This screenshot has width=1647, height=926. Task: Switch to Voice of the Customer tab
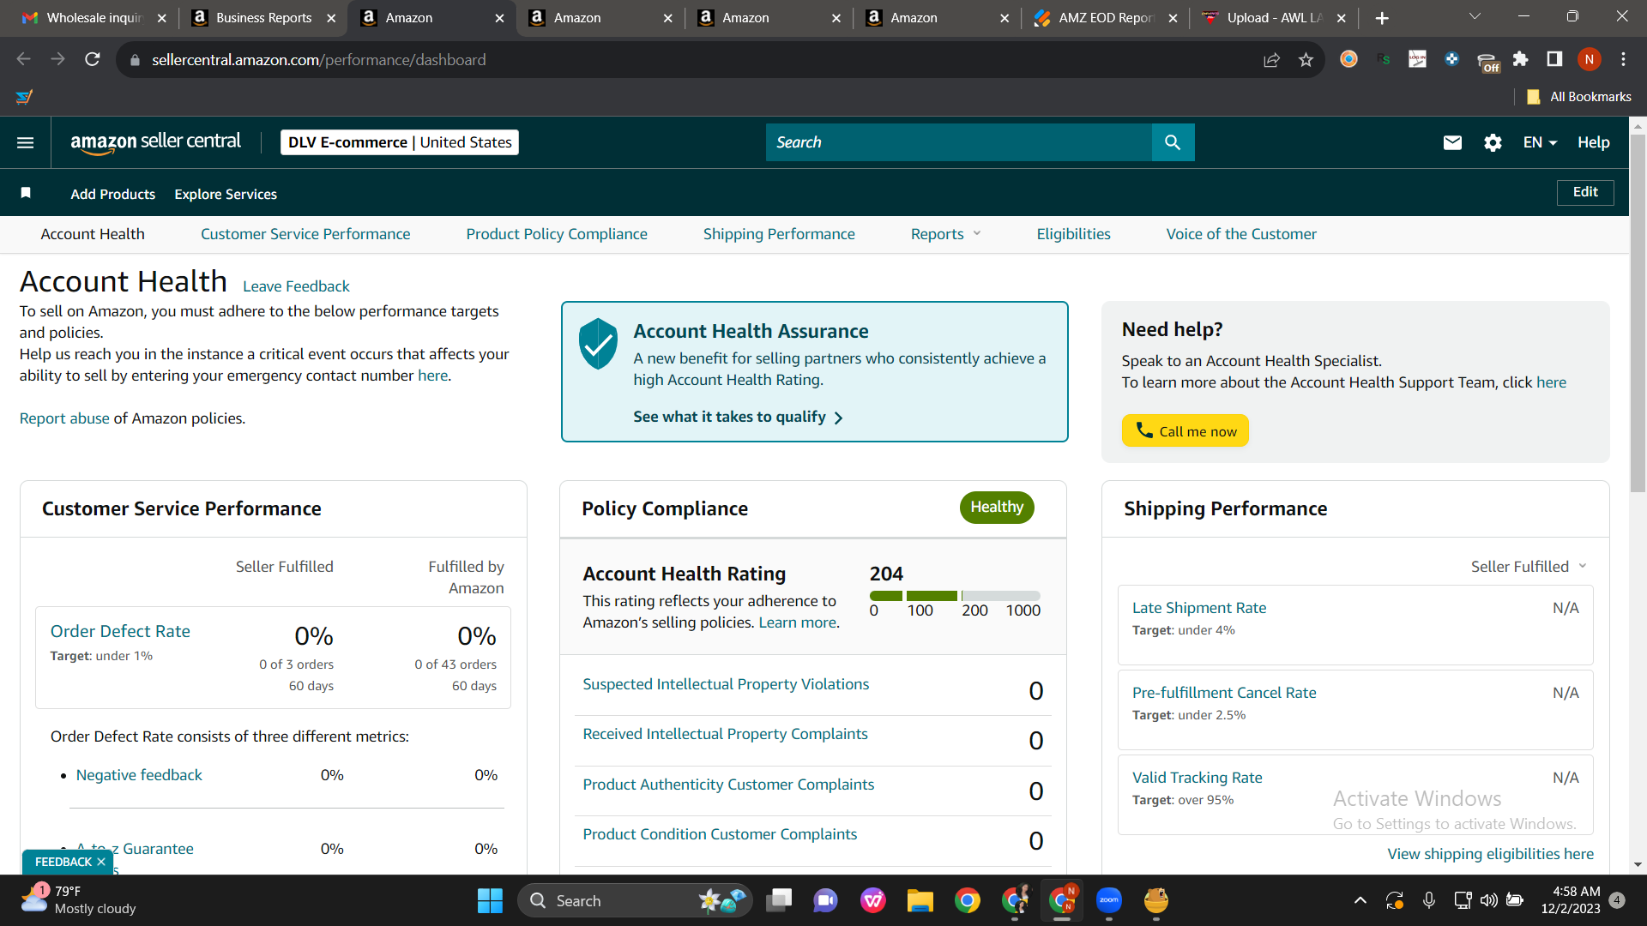point(1241,234)
